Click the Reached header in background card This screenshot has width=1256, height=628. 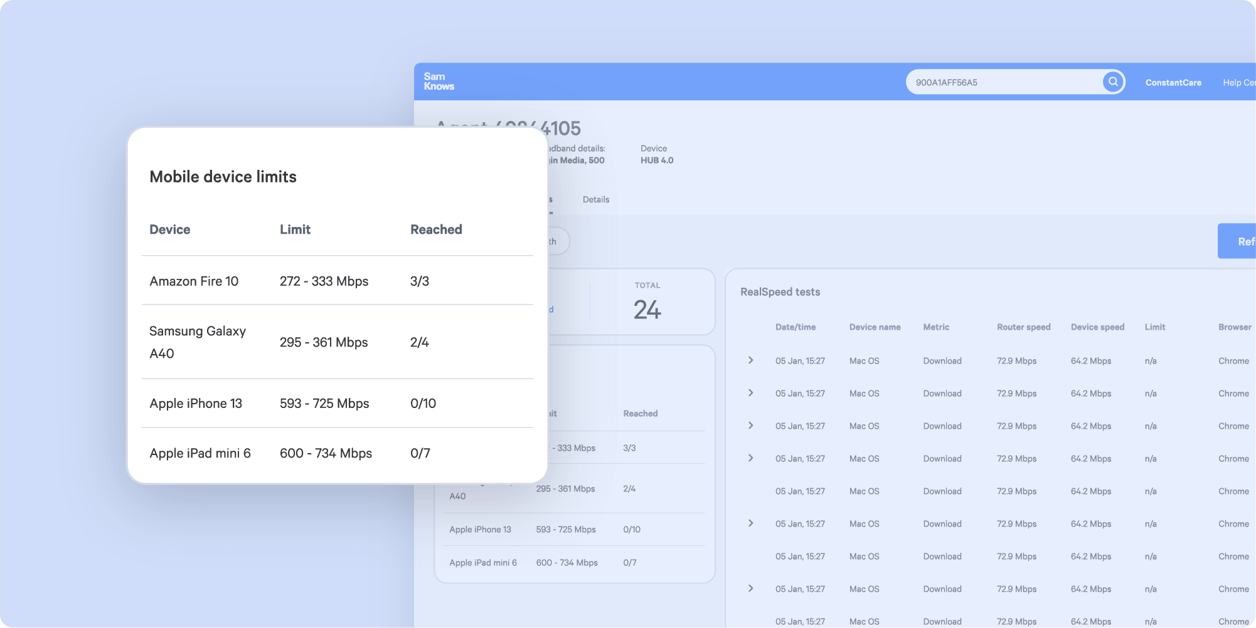tap(640, 414)
